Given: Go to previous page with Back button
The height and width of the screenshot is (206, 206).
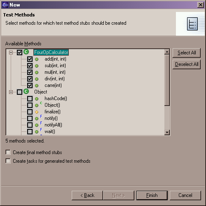Looking at the screenshot, I should coord(87,195).
